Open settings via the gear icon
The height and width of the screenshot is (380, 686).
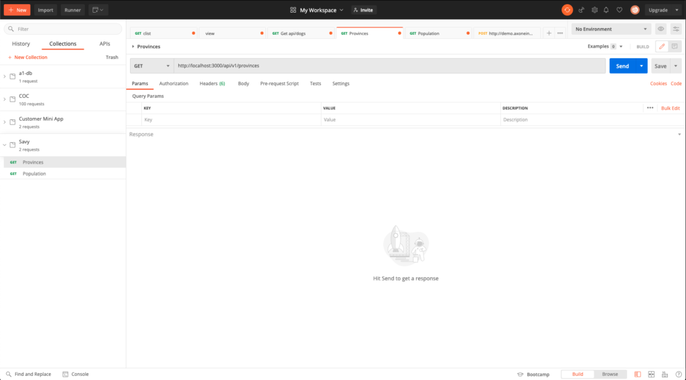[594, 10]
